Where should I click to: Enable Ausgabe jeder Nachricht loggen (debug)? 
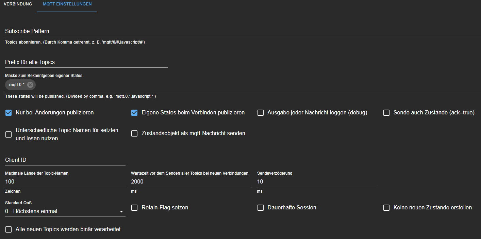click(261, 113)
